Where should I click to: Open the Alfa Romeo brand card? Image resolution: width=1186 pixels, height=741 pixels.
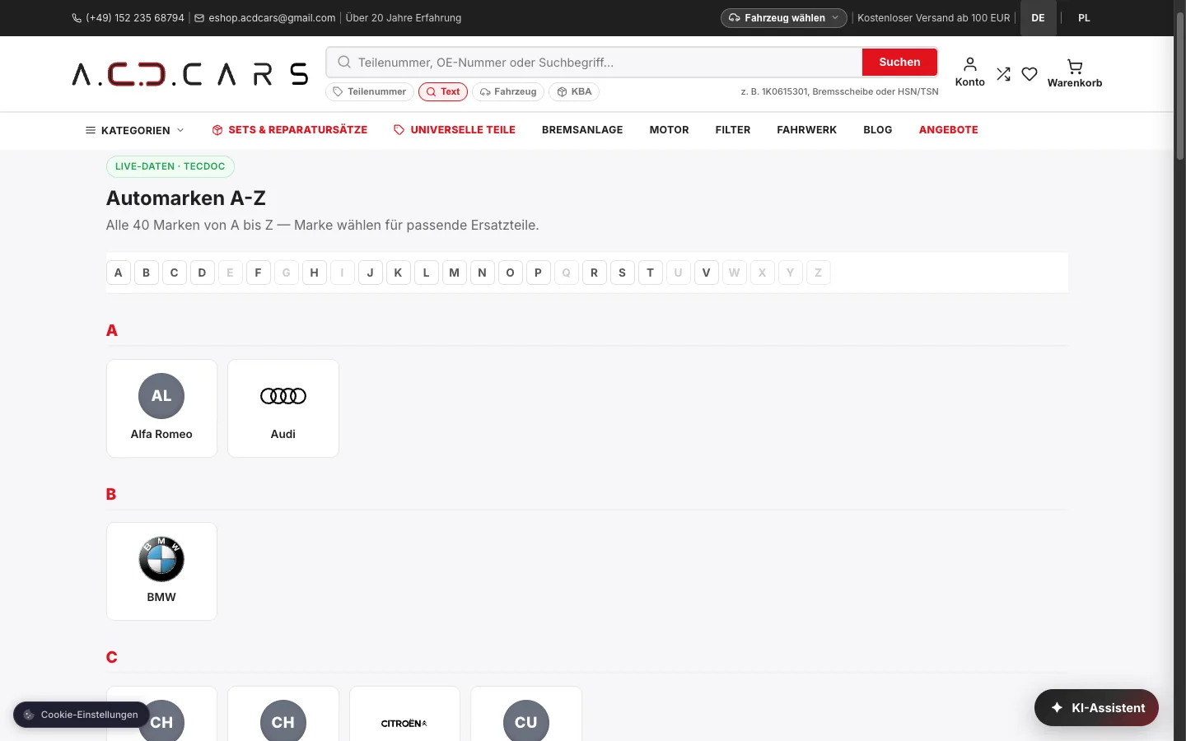(x=161, y=408)
